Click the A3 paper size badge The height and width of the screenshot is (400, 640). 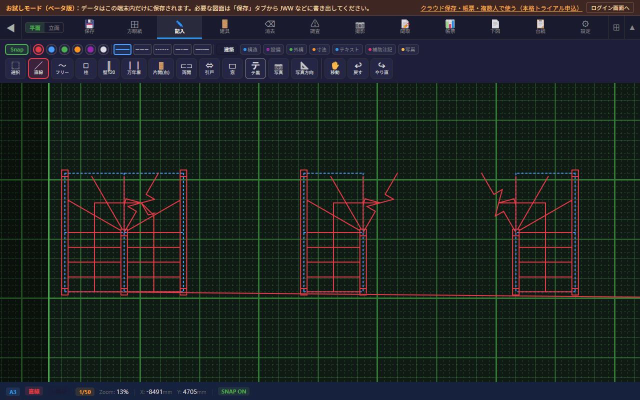coord(13,392)
